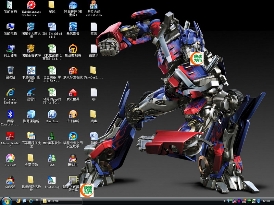Select the 极品时刻表 shortcut
This screenshot has height=205, width=274.
(x=73, y=51)
